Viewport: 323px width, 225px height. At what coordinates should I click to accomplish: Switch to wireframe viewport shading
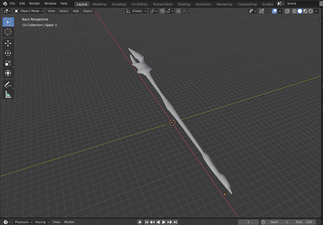click(x=294, y=11)
